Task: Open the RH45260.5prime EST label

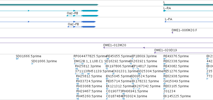Action: coord(89,96)
